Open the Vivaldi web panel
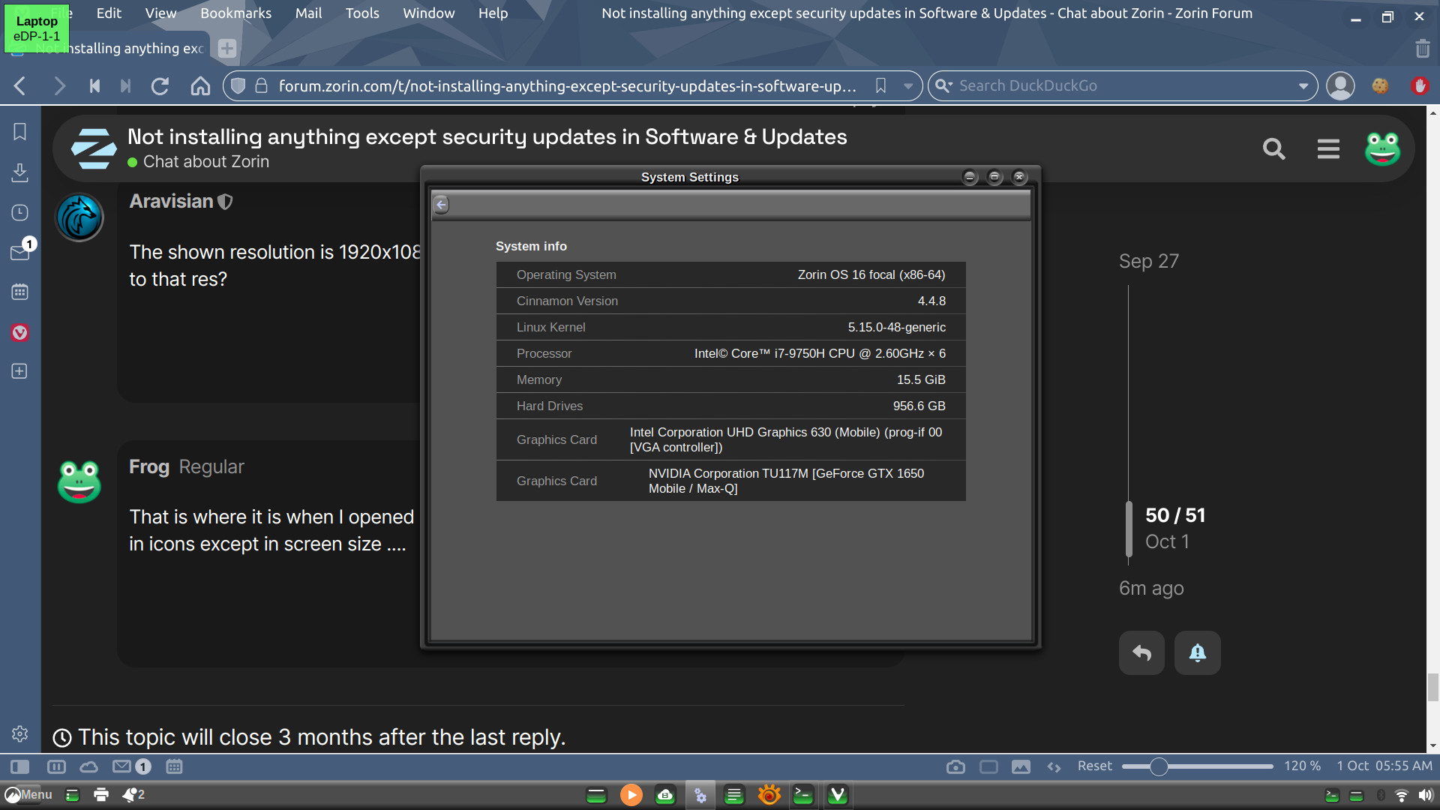 point(20,332)
